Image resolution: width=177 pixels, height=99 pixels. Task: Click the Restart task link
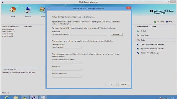pos(143,31)
